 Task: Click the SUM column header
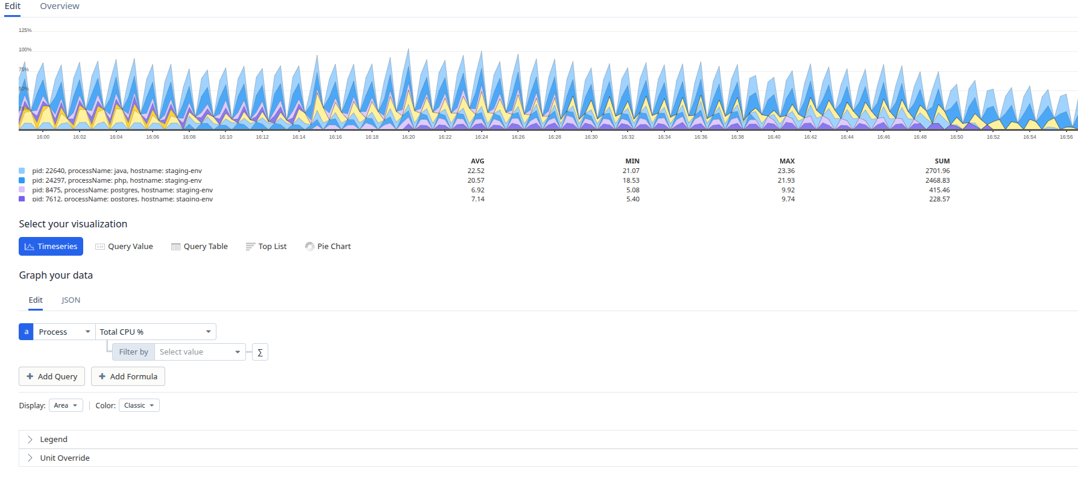click(x=942, y=161)
